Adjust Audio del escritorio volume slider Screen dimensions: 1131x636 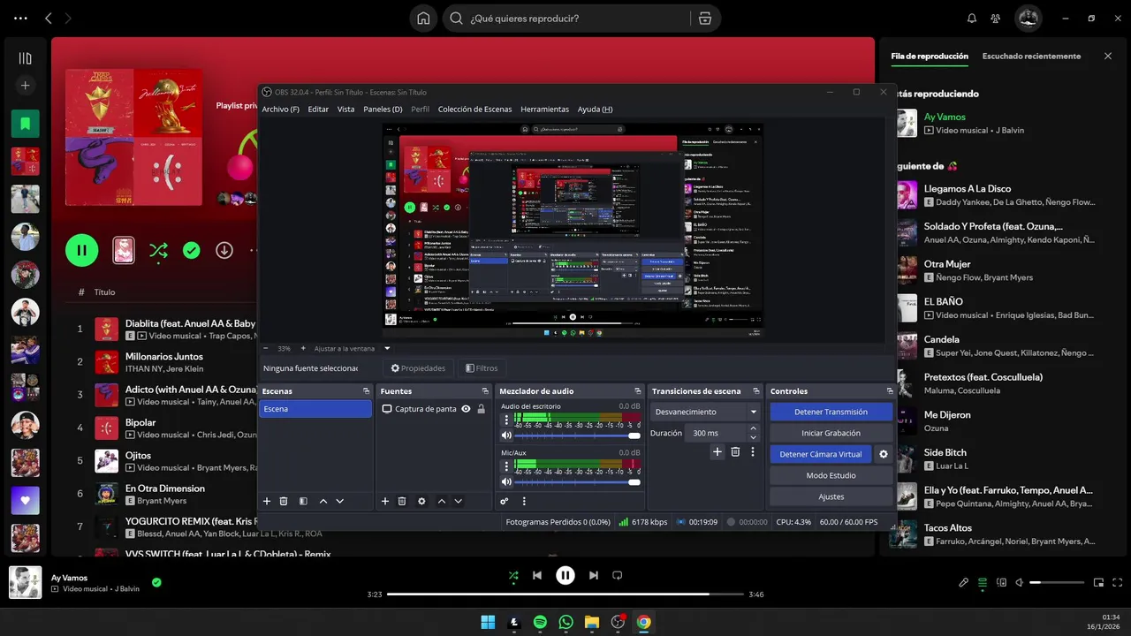pos(577,435)
